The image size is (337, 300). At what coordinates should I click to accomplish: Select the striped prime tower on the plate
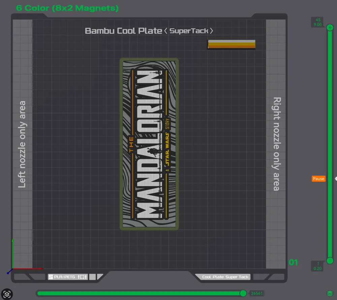[232, 44]
